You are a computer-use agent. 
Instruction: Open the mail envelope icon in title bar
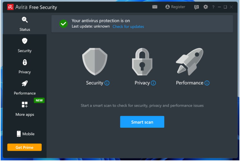[155, 7]
